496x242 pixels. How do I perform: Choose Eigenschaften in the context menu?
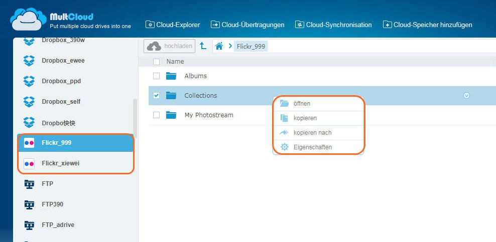[x=318, y=147]
